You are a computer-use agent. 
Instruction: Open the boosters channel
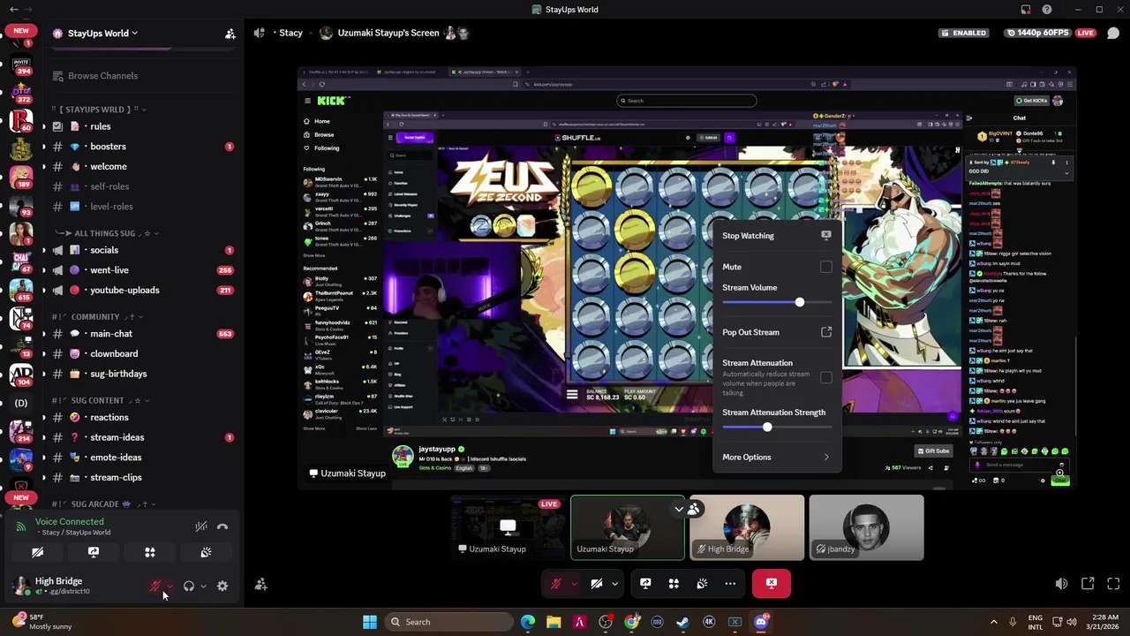point(142,147)
